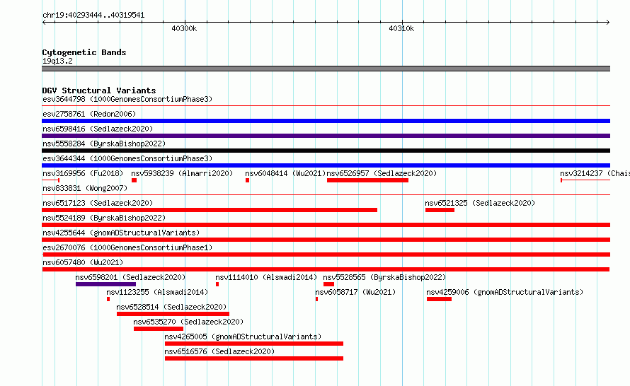Click the chr19:40293444..40319541 coordinate label

coord(93,16)
